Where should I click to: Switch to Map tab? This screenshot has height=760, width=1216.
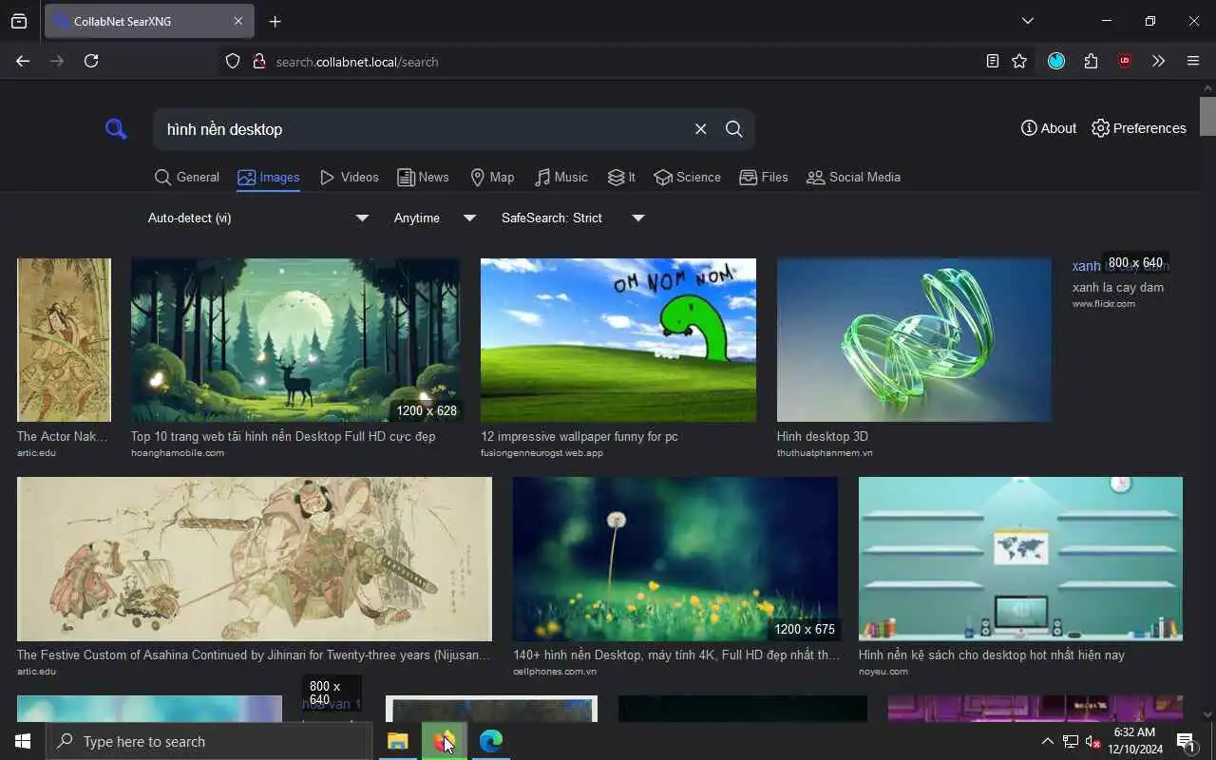(x=492, y=178)
